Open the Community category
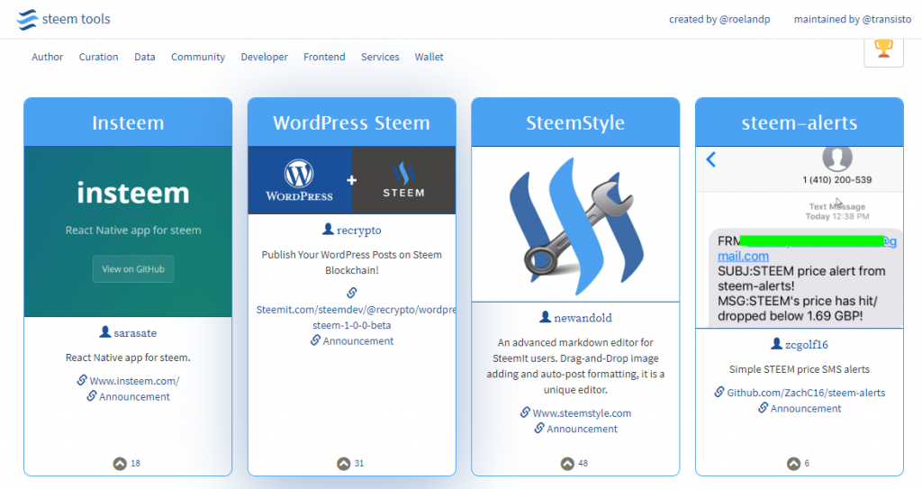Screen dimensions: 922x489 198,57
